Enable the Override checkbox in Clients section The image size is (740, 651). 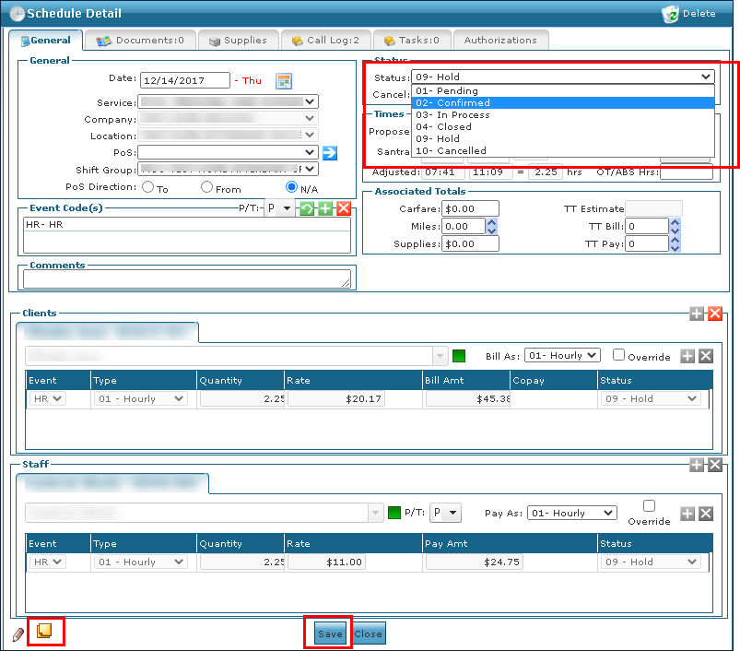(618, 355)
